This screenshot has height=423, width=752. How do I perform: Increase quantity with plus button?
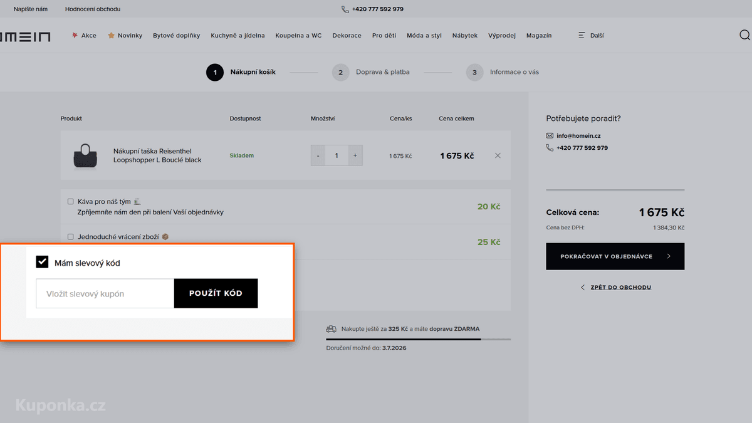click(355, 155)
